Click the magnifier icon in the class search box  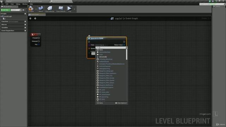(126, 48)
